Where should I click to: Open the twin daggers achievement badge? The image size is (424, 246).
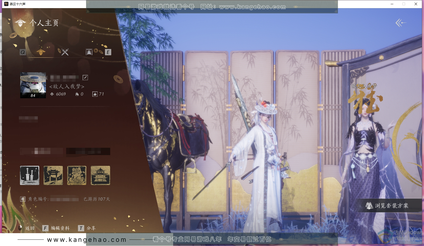click(30, 175)
